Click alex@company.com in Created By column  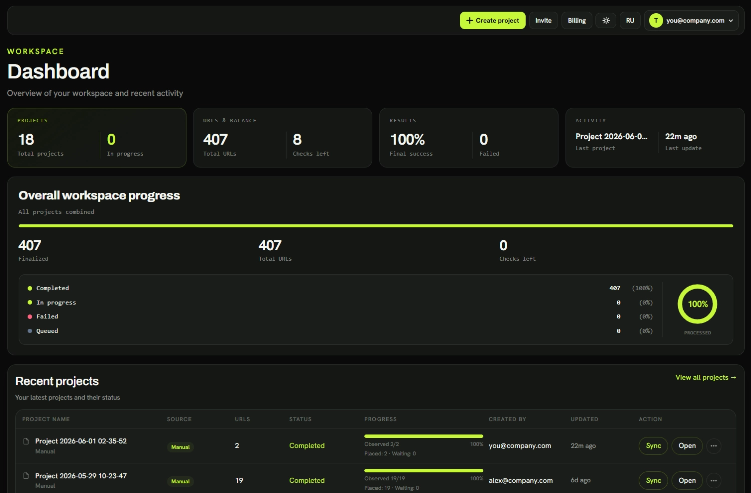(521, 480)
